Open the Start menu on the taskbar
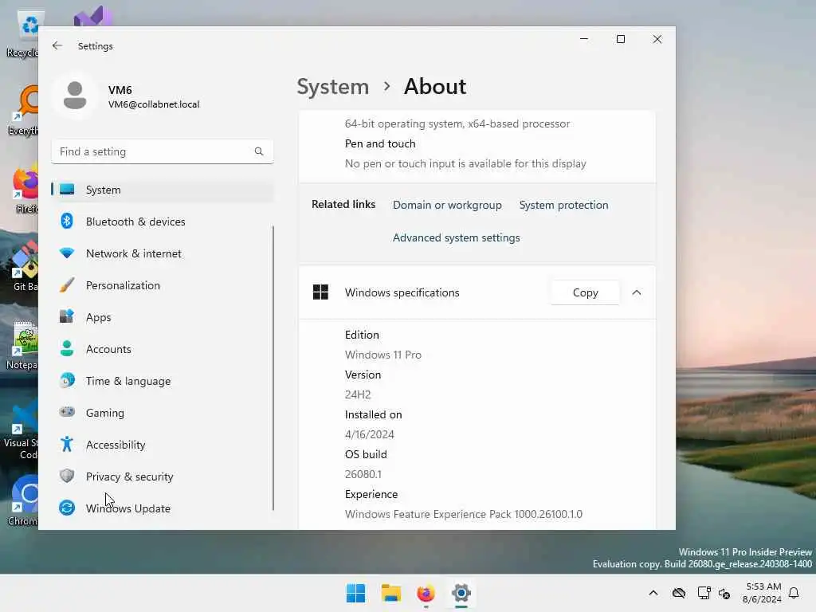The width and height of the screenshot is (816, 612). [356, 593]
